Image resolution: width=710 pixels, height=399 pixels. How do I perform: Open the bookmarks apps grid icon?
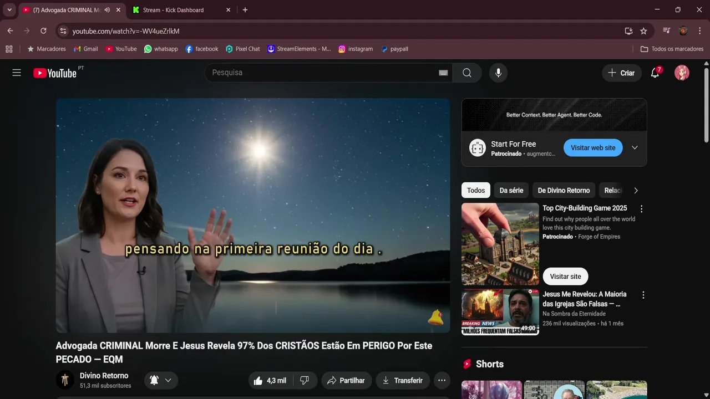[x=9, y=49]
